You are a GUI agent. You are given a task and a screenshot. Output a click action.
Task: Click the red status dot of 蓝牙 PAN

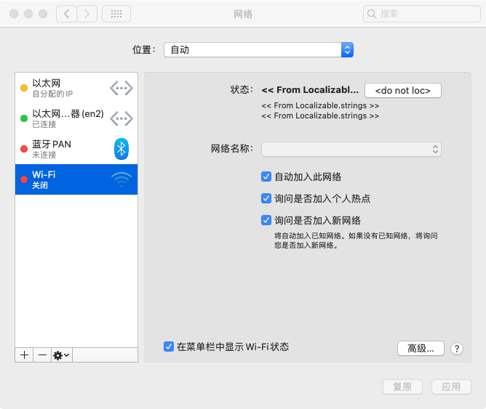coord(24,149)
